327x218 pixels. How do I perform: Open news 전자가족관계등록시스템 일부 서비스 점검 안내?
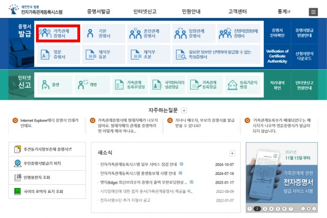(x=138, y=165)
